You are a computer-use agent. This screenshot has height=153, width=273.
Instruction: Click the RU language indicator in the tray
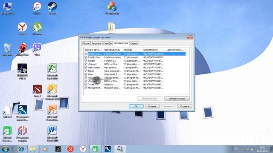(x=236, y=149)
